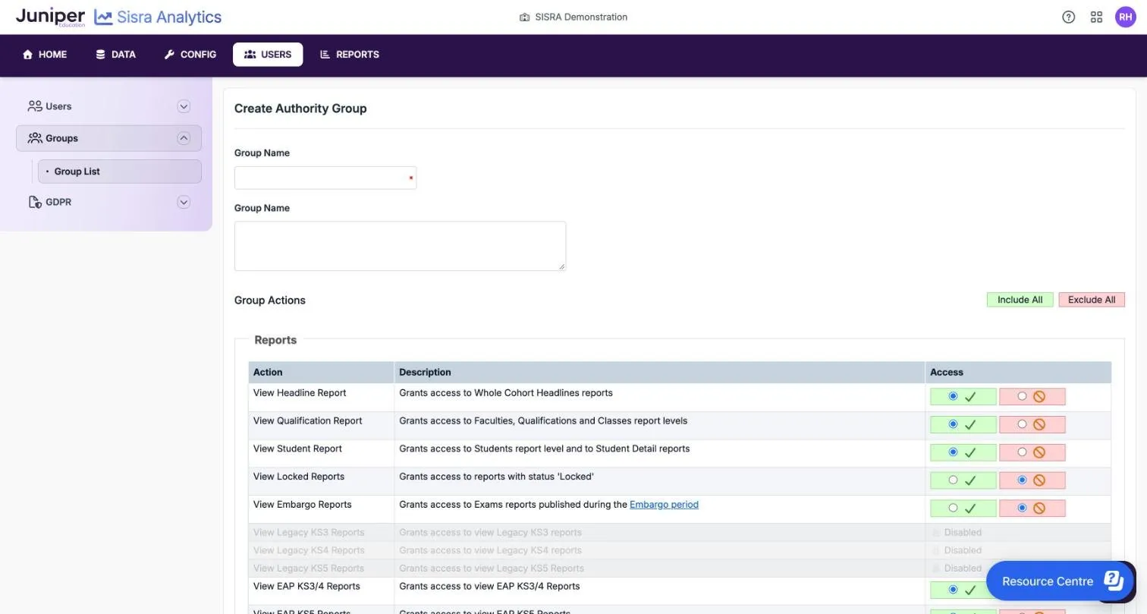Click the GDPR document shield icon
Image resolution: width=1147 pixels, height=614 pixels.
pyautogui.click(x=35, y=202)
